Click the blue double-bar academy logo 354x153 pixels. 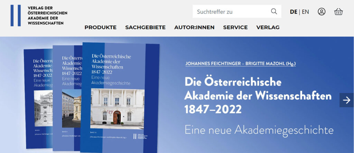16,16
